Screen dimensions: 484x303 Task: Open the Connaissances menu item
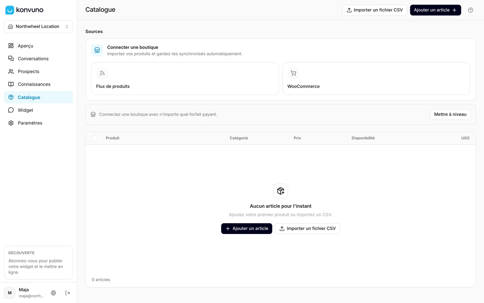(38, 84)
